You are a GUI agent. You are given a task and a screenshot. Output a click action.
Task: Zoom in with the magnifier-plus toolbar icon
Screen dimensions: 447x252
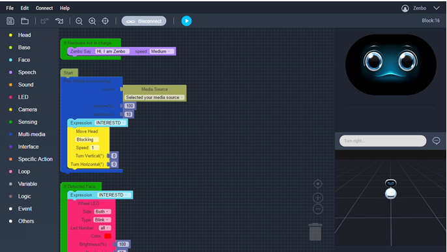(92, 21)
